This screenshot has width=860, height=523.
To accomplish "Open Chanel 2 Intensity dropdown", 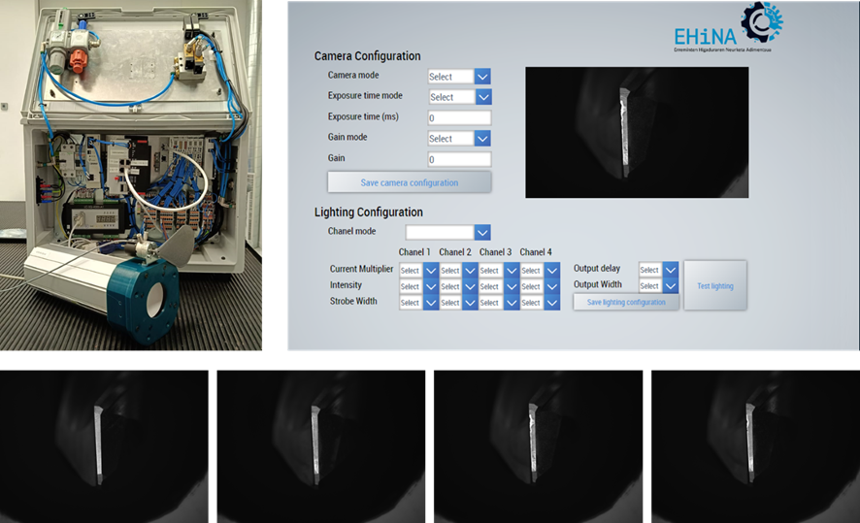I will point(458,286).
